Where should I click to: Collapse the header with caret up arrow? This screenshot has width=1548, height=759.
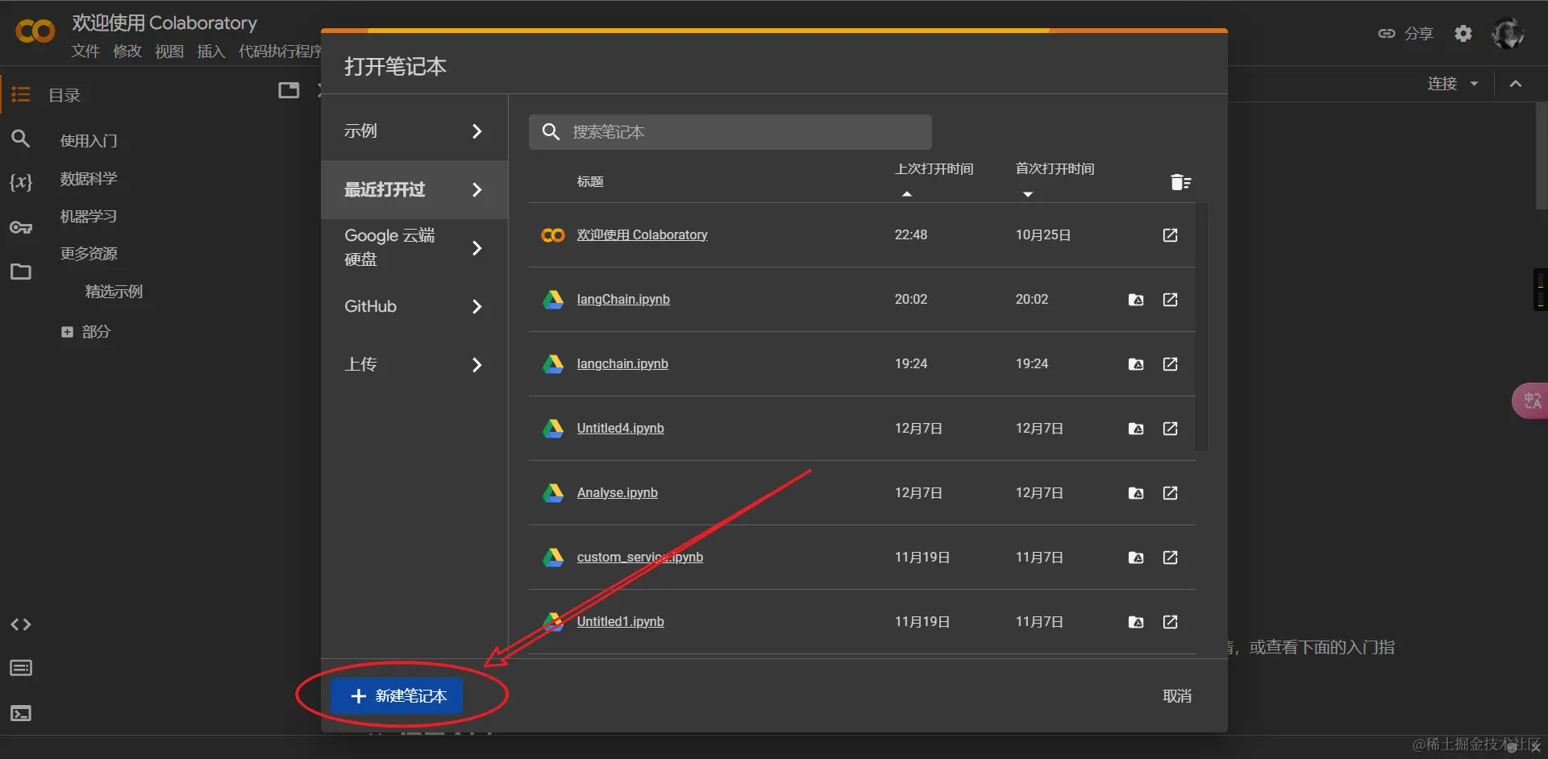tap(1516, 84)
